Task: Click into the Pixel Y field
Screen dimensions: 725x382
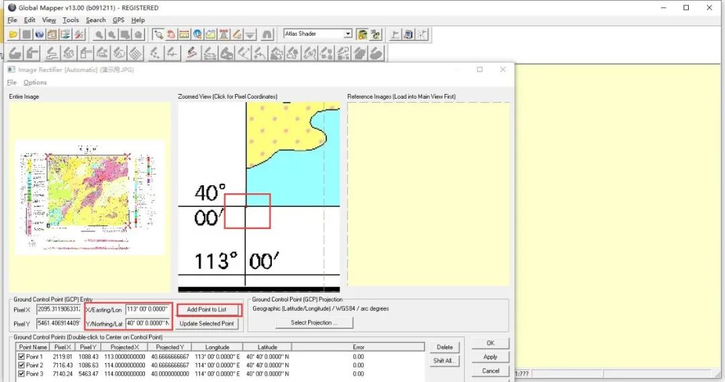Action: click(58, 323)
